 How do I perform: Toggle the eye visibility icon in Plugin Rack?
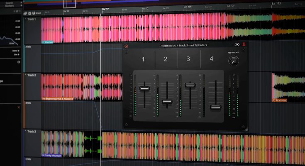237,44
